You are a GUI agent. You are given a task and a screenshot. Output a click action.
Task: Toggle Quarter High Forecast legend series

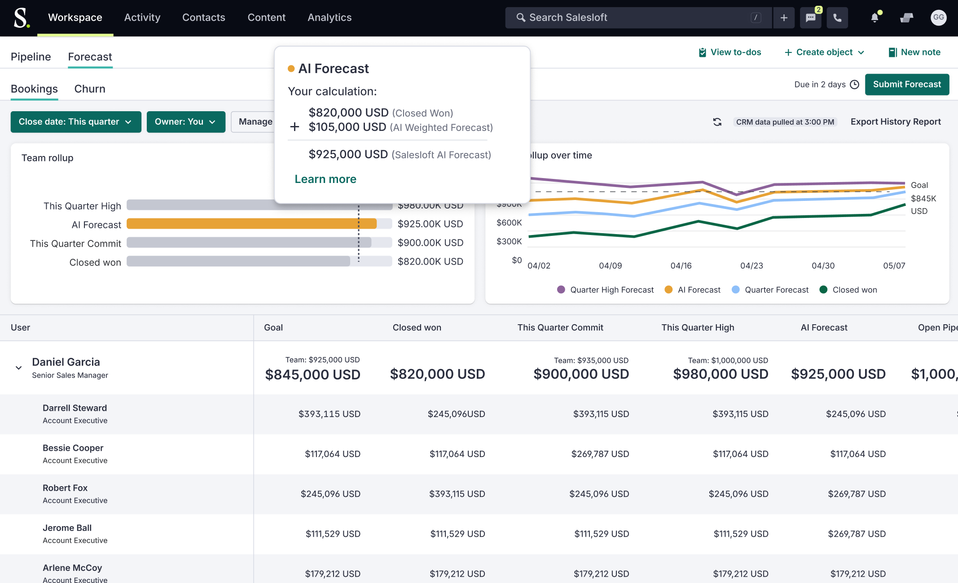coord(605,290)
